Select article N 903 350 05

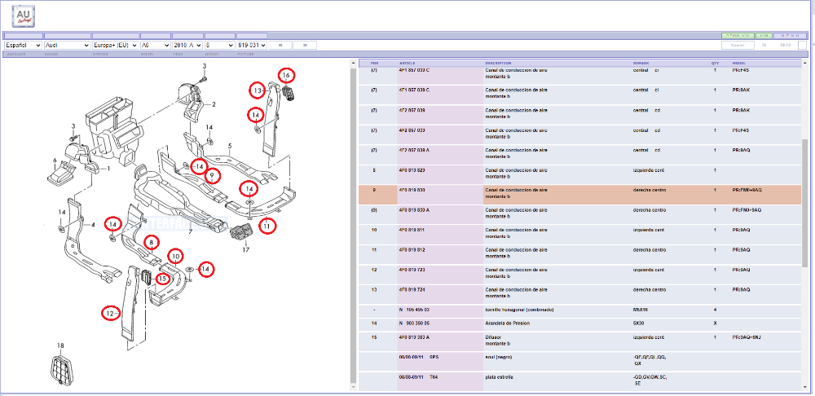point(414,323)
